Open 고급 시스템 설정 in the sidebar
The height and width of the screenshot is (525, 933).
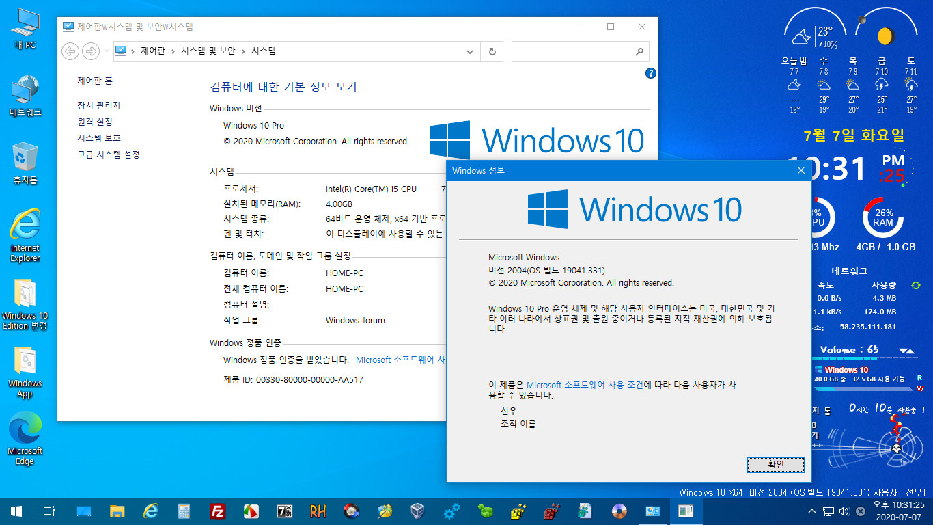[109, 154]
